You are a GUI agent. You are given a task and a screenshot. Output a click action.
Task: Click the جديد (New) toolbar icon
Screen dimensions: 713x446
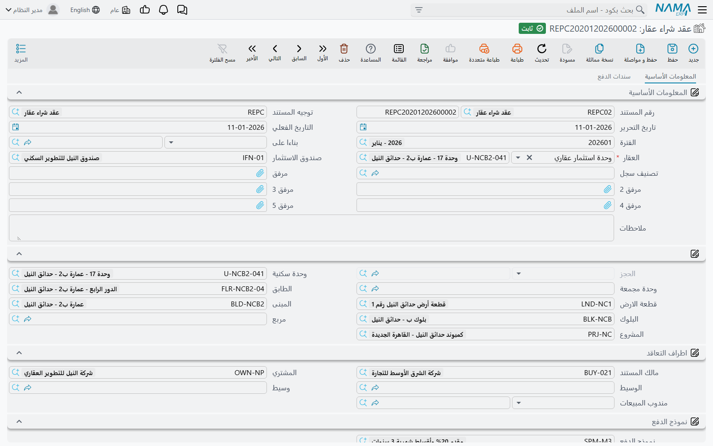pos(693,49)
